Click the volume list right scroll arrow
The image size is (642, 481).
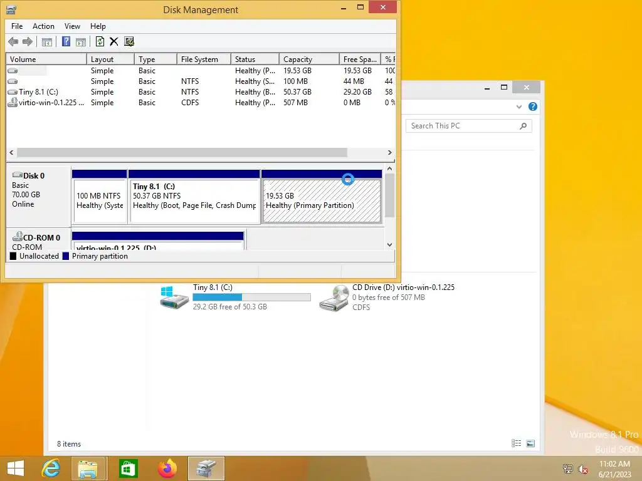pos(390,153)
